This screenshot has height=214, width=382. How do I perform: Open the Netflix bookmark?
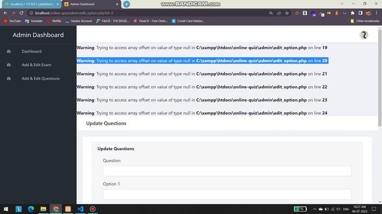coord(54,21)
